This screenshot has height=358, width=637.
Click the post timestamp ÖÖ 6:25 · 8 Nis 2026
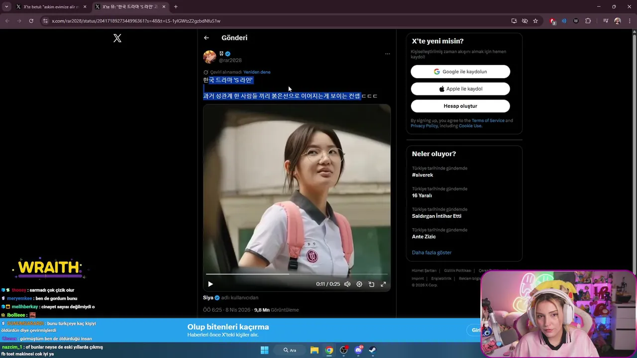pos(226,310)
